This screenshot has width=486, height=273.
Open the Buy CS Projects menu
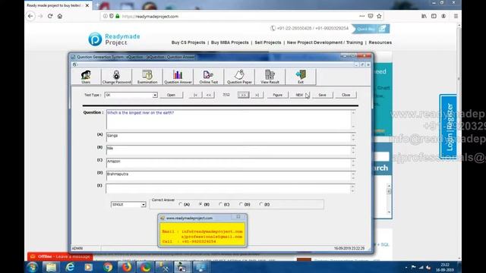tap(188, 42)
